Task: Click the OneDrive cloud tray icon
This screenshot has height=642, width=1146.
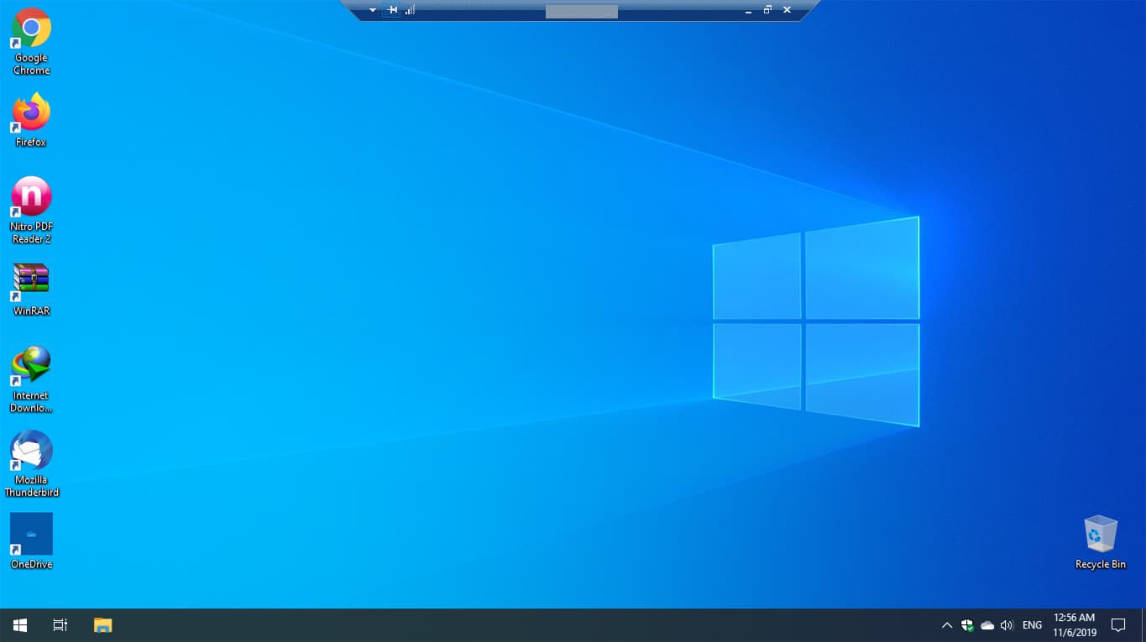Action: click(x=987, y=625)
